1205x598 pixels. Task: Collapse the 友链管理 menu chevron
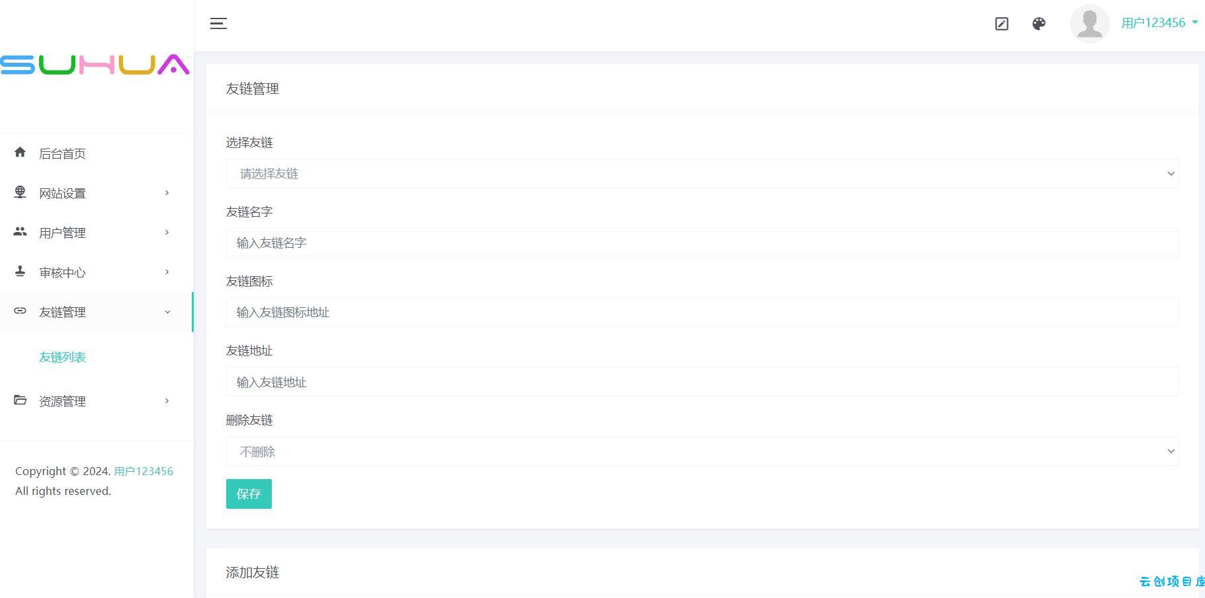167,312
